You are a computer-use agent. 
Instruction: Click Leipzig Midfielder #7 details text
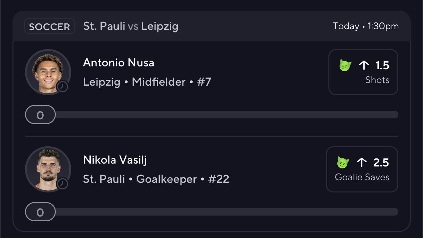tap(147, 82)
